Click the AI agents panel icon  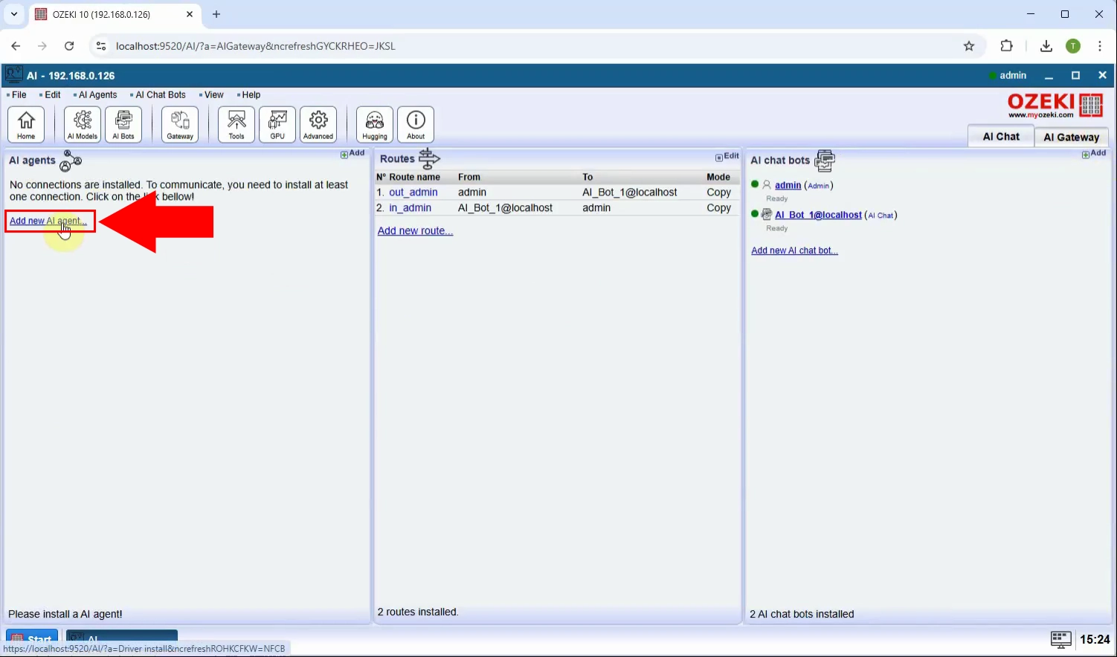coord(71,161)
